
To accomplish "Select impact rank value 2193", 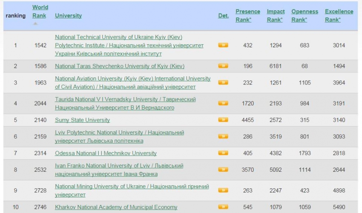I will [276, 103].
